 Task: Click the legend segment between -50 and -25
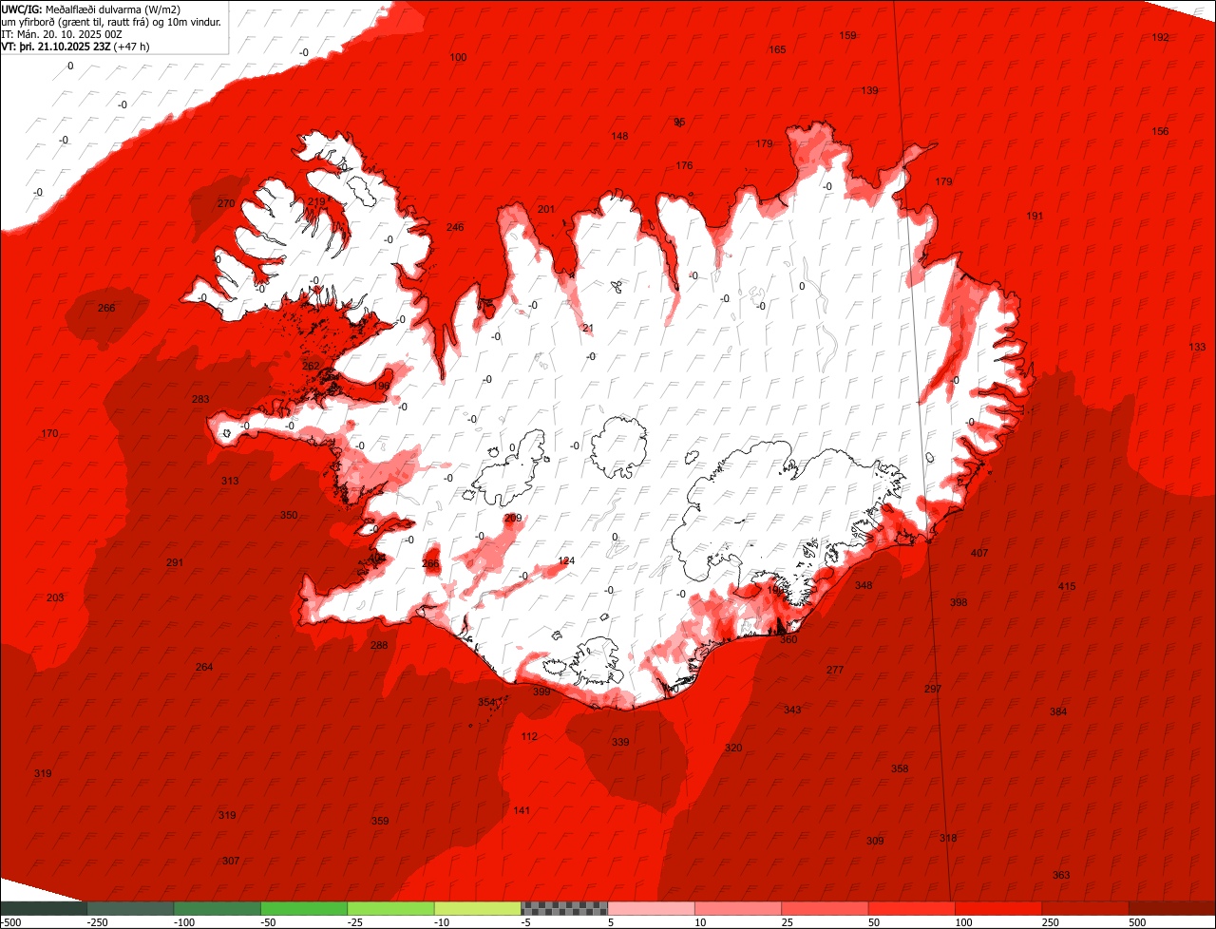coord(304,908)
